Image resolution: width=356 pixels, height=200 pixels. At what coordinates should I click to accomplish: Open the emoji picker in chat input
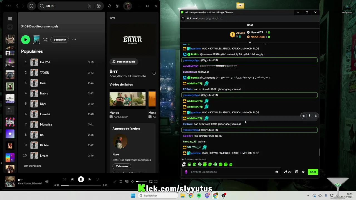(277, 172)
